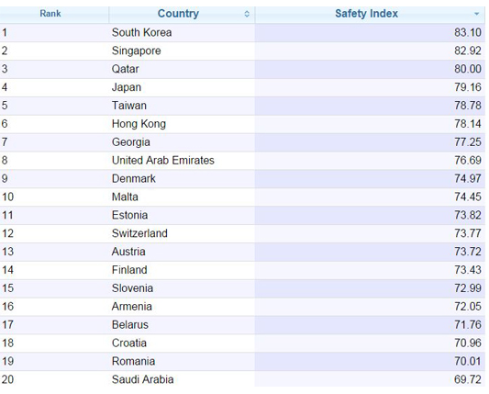Select Switzerland in the ranking

(139, 233)
